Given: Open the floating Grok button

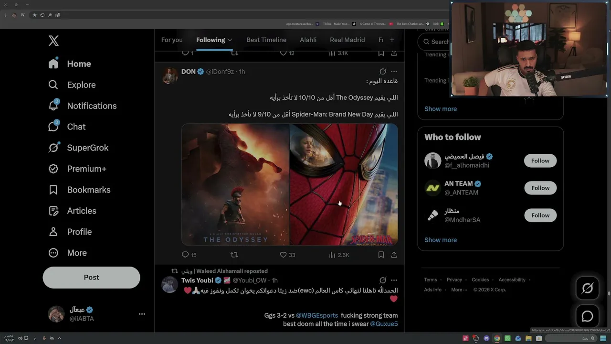Looking at the screenshot, I should pyautogui.click(x=588, y=288).
